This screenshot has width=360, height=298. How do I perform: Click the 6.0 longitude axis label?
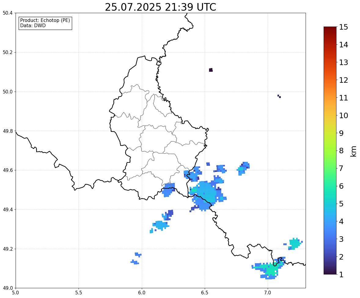pyautogui.click(x=142, y=293)
